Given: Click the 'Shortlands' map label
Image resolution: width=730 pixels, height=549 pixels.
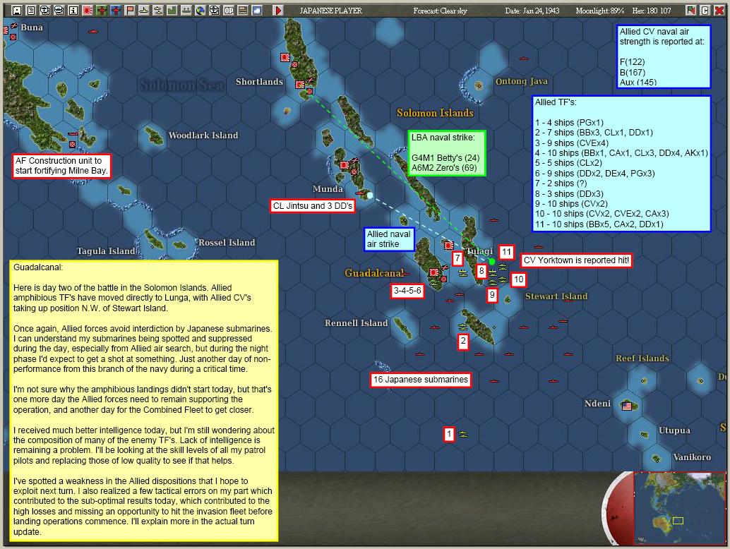Looking at the screenshot, I should tap(259, 82).
